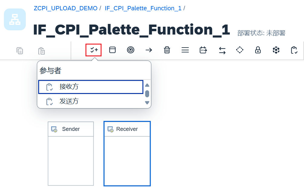Click the mapping swap-arrows icon

pos(222,50)
